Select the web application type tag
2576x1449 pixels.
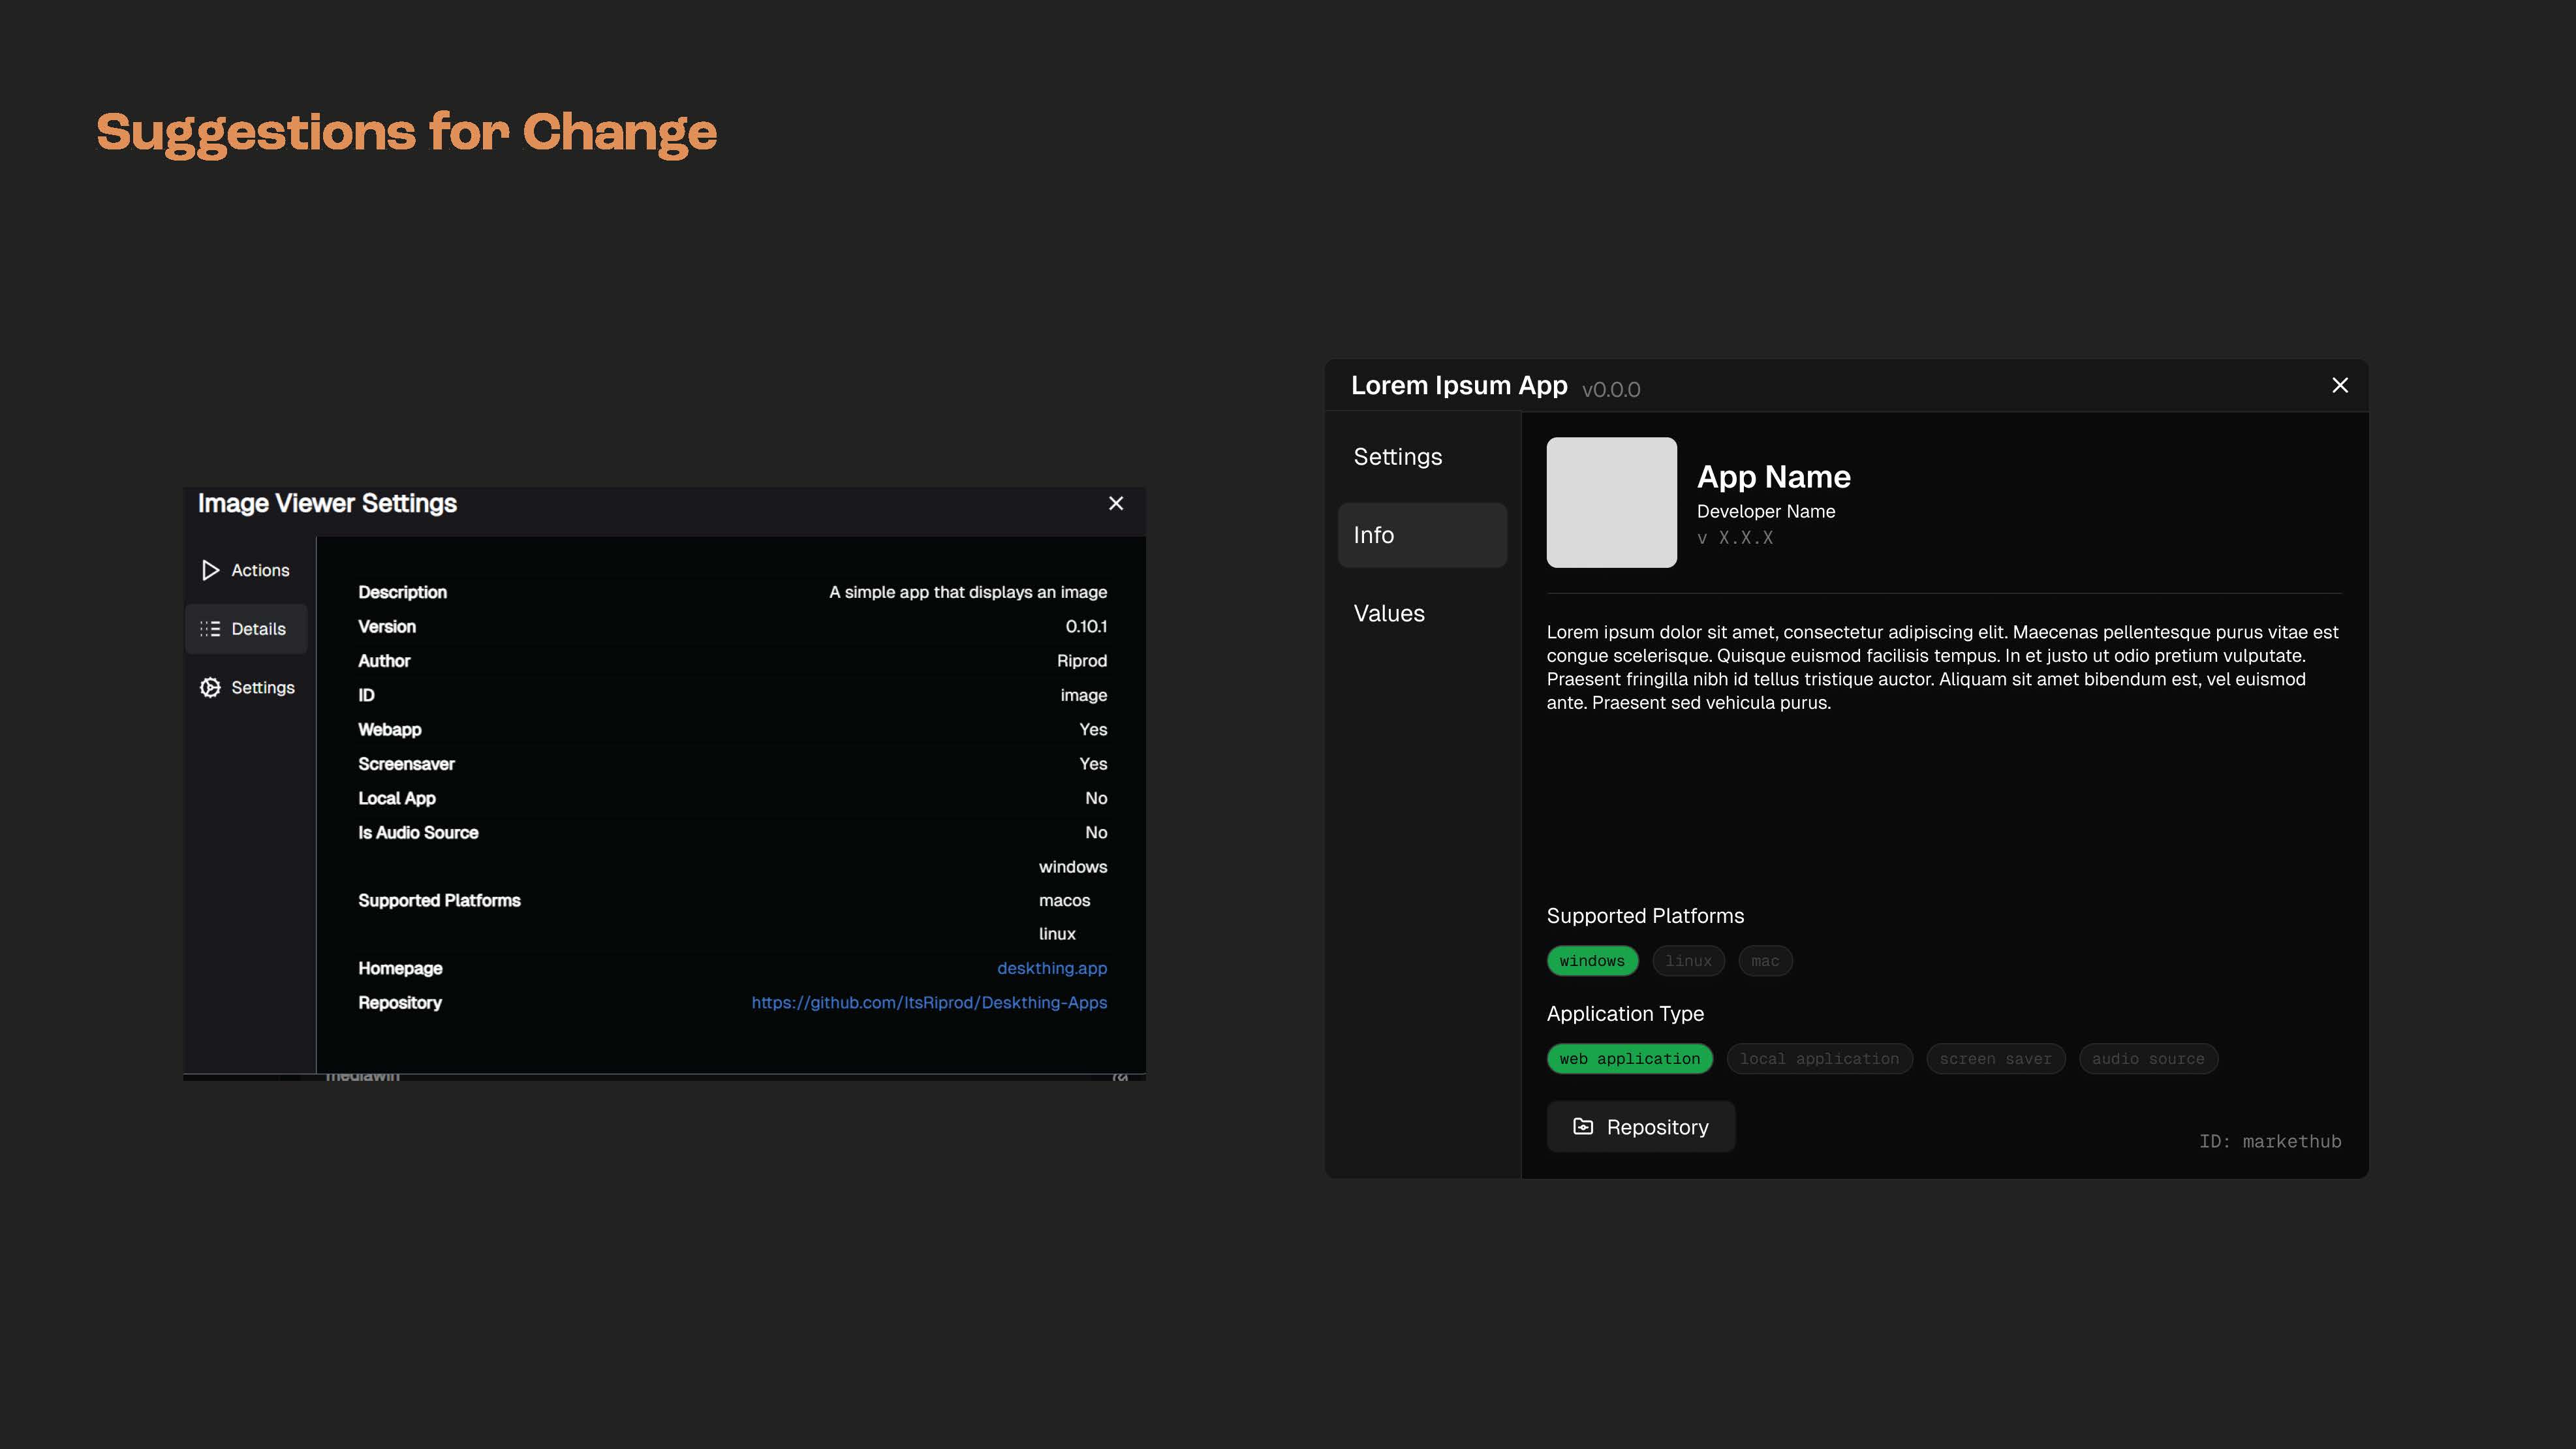pyautogui.click(x=1629, y=1059)
